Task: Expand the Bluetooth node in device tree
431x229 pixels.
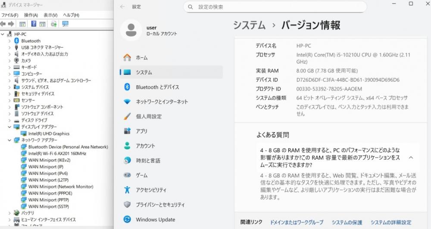Action: click(9, 41)
